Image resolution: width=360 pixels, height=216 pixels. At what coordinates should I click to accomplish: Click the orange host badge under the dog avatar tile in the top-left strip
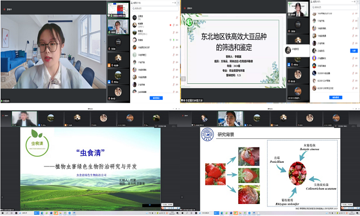(x=109, y=65)
